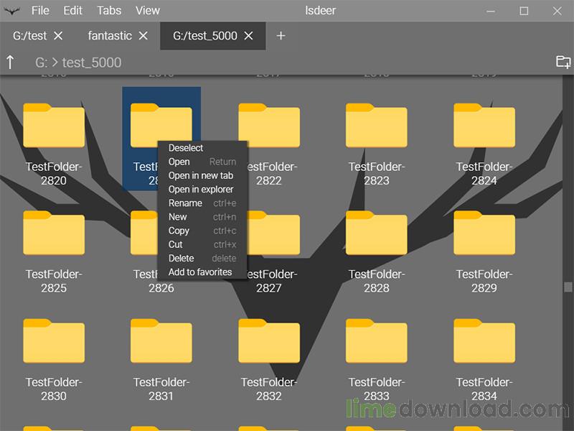This screenshot has height=431, width=574.
Task: Open the View menu
Action: click(148, 11)
